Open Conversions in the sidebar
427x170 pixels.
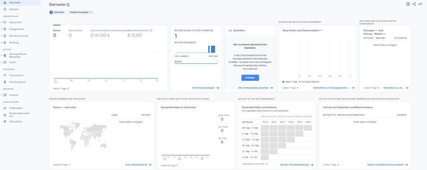16,75
